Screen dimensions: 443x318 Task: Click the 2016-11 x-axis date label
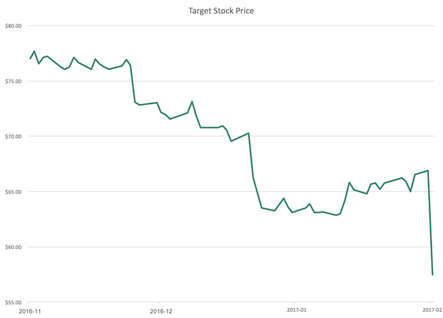click(28, 310)
